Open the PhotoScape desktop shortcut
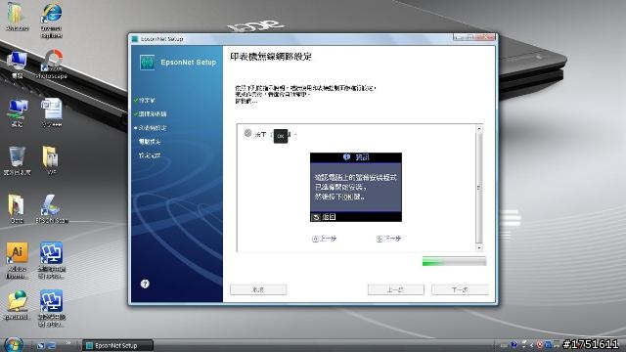The height and width of the screenshot is (352, 626). point(52,64)
